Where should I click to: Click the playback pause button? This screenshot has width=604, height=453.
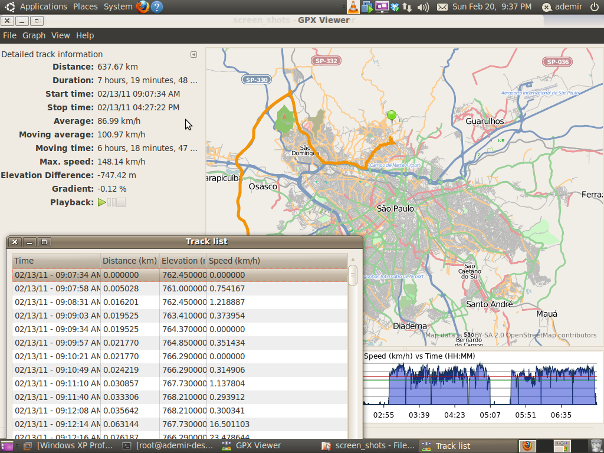point(111,202)
